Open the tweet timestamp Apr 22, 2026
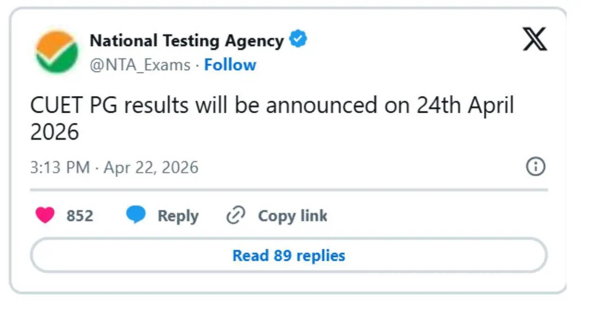The height and width of the screenshot is (334, 594). 151,167
